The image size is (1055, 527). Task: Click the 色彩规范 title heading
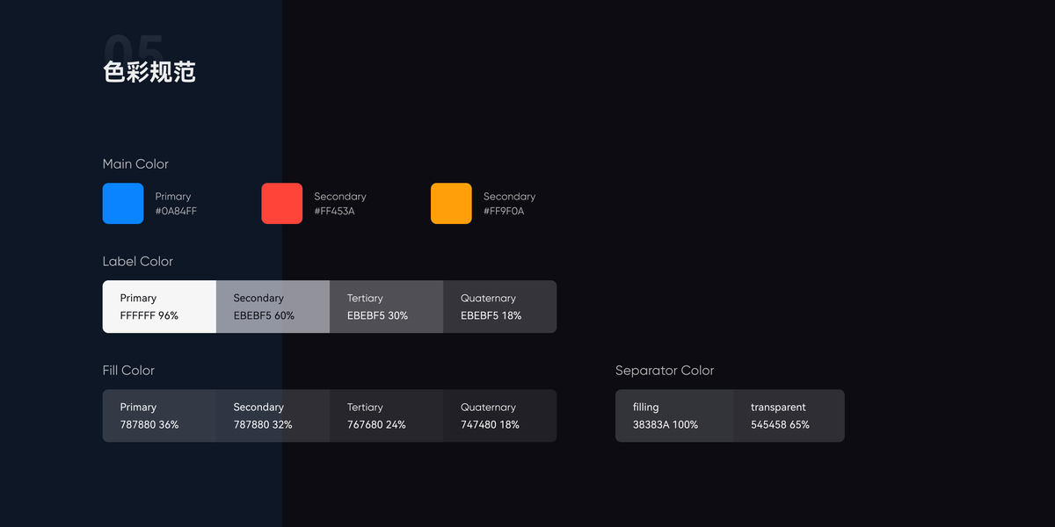click(149, 72)
